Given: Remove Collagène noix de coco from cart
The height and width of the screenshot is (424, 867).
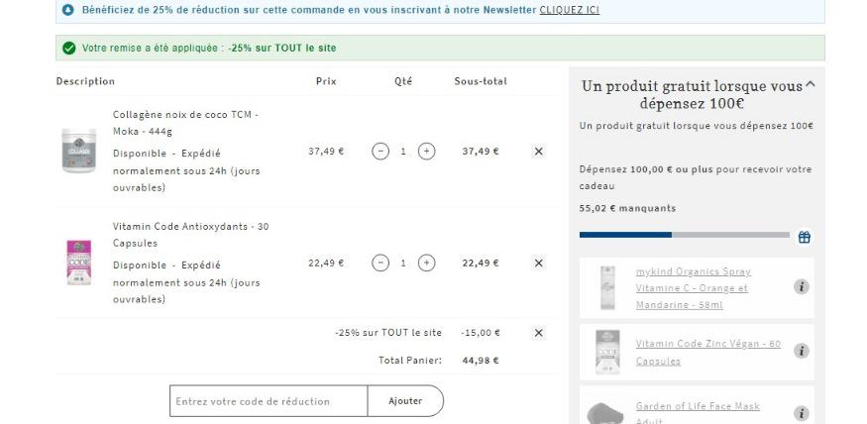Looking at the screenshot, I should click(538, 152).
